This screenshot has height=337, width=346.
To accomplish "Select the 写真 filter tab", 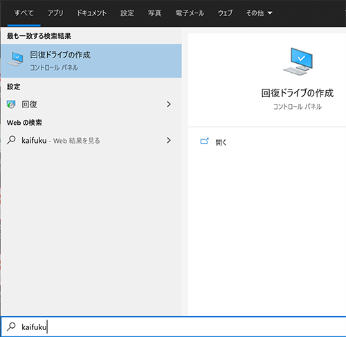I will click(154, 13).
